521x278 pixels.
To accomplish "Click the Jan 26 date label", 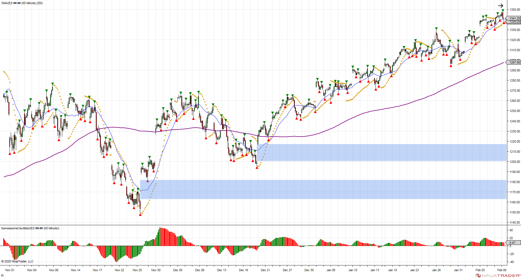I will click(436, 270).
